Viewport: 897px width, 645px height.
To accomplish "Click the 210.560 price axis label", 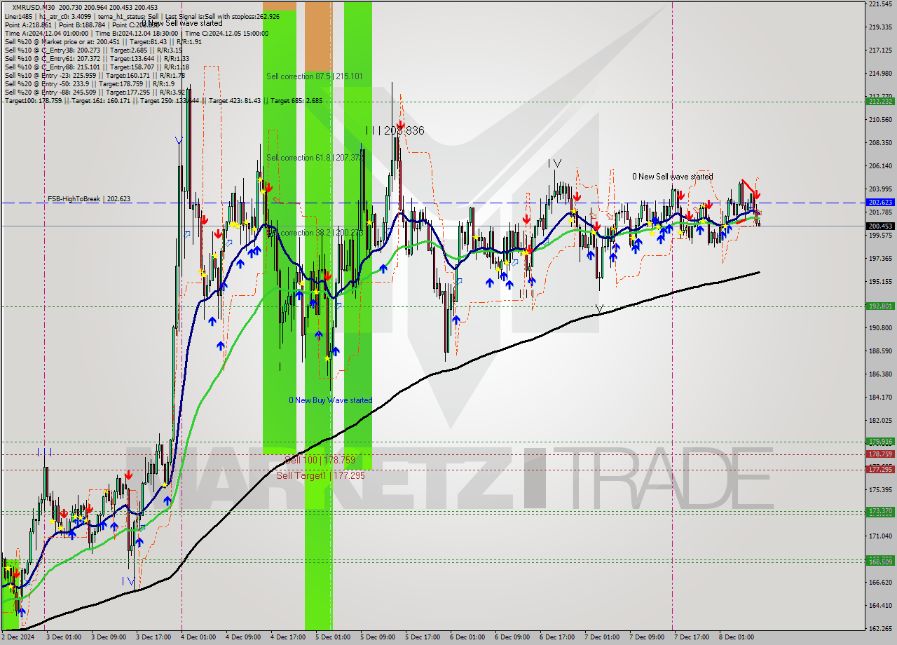I will 880,120.
